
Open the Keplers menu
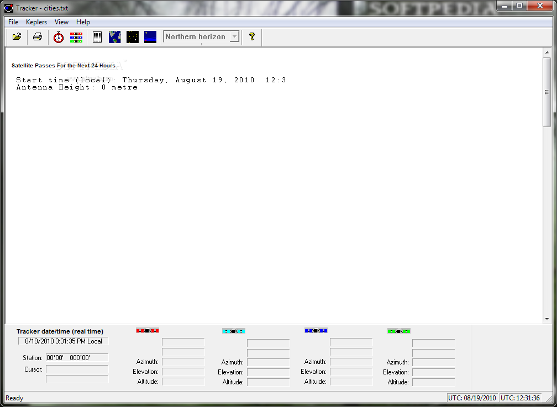tap(36, 22)
